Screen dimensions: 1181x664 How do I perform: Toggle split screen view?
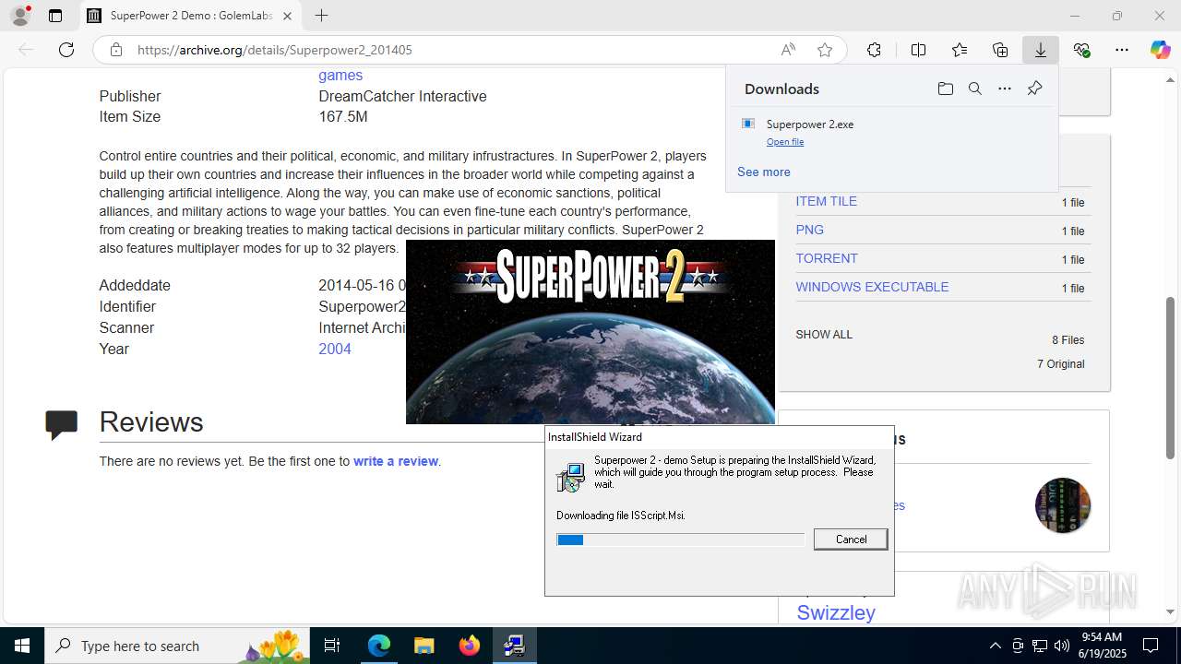click(918, 50)
